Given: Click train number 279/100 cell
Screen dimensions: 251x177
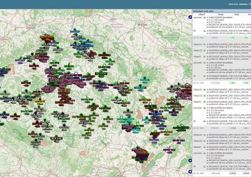Looking at the screenshot, I should (x=215, y=83).
